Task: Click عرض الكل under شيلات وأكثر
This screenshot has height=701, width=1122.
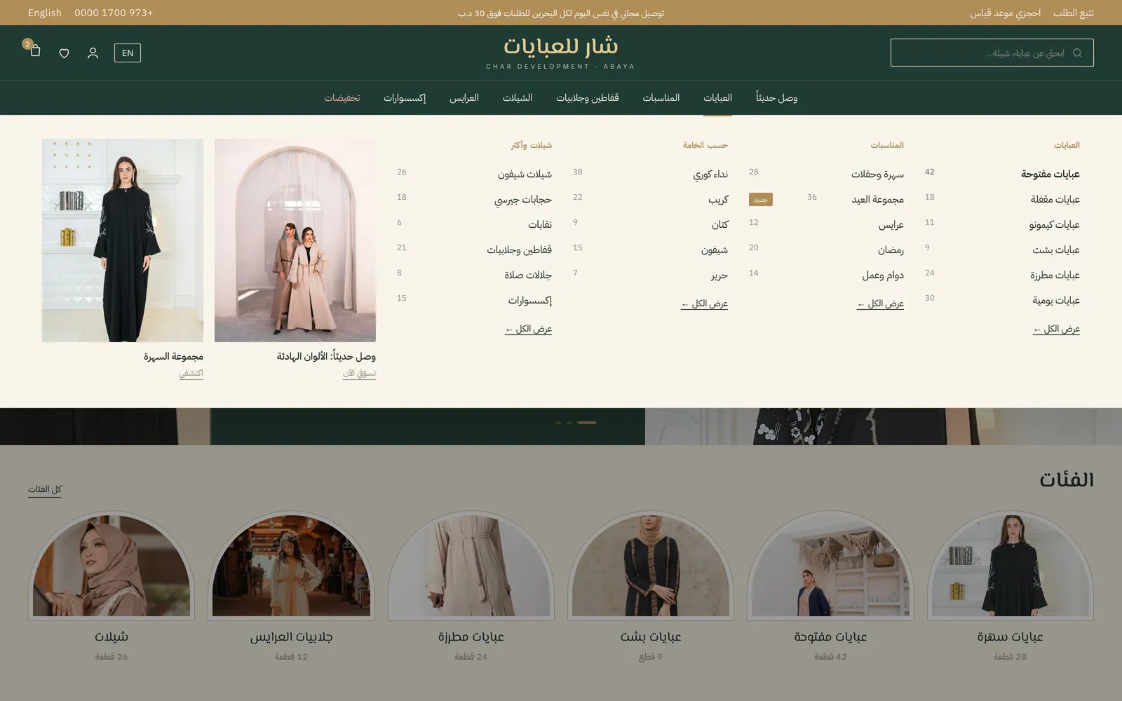Action: tap(528, 329)
